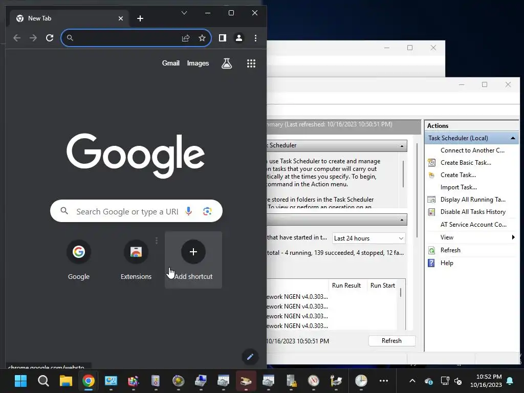This screenshot has width=524, height=393.
Task: Reload the New Tab page
Action: (50, 38)
